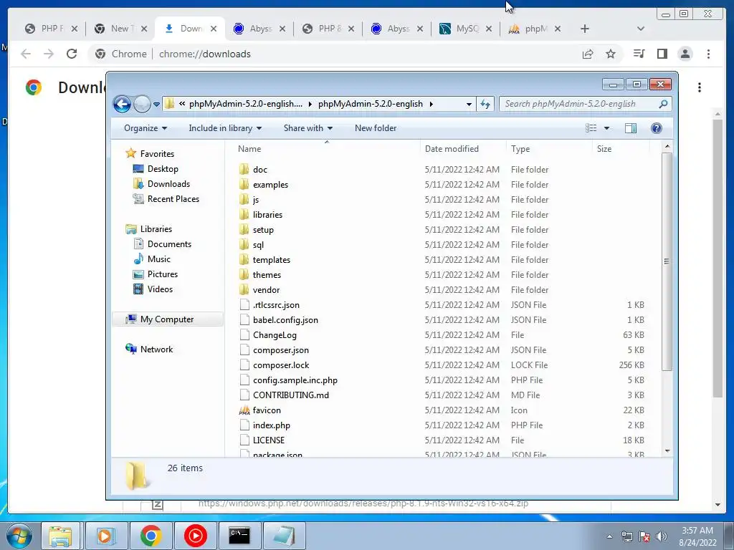The width and height of the screenshot is (734, 550).
Task: Open recent pages dropdown beside nav arrows
Action: (x=156, y=105)
